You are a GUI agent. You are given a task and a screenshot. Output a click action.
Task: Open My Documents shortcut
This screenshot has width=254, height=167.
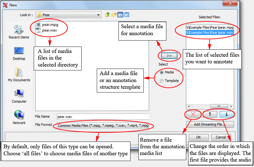(x=19, y=74)
